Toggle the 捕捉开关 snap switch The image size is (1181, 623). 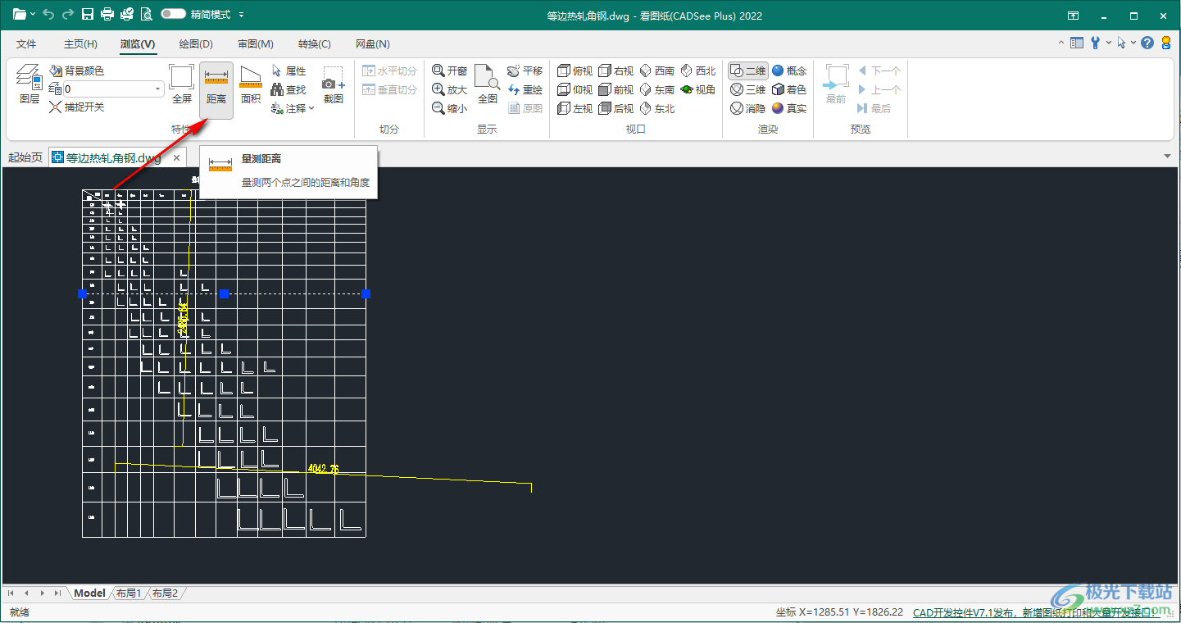click(76, 107)
